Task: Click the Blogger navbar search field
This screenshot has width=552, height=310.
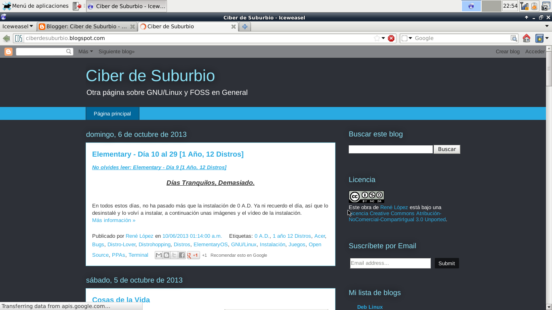Action: (44, 52)
